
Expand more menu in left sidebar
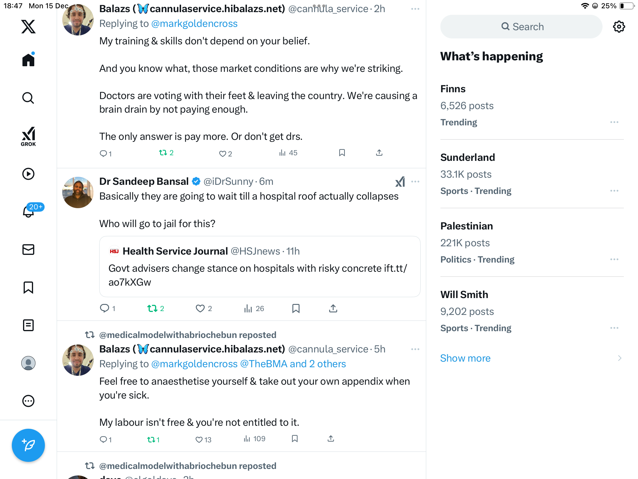click(x=28, y=401)
